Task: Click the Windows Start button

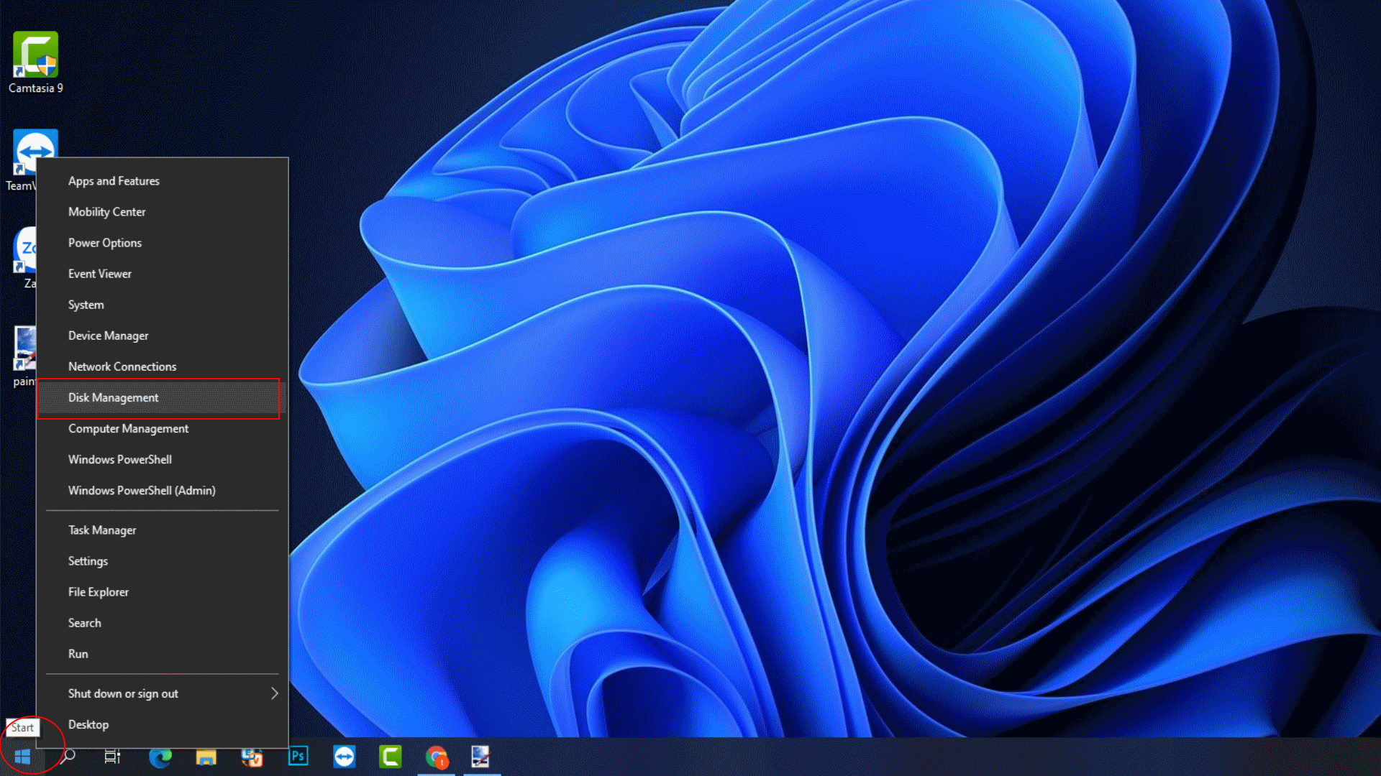Action: pos(22,757)
